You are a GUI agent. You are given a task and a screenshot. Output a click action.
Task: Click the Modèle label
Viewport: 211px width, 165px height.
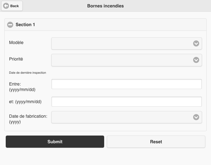(x=16, y=43)
